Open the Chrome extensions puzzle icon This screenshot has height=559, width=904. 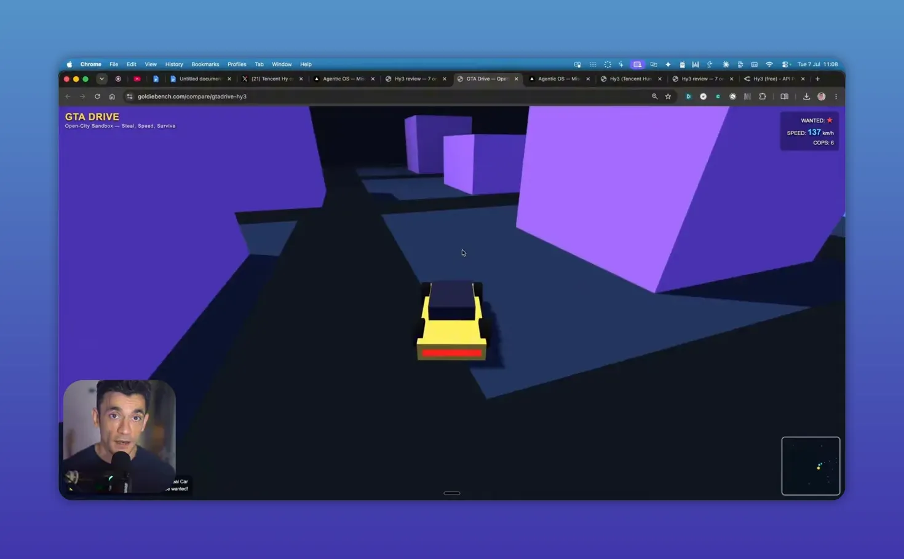click(x=763, y=96)
